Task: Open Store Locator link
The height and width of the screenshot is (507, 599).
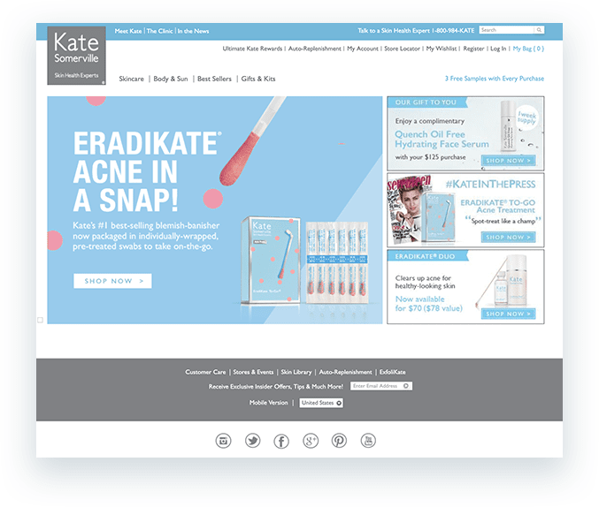Action: (402, 49)
